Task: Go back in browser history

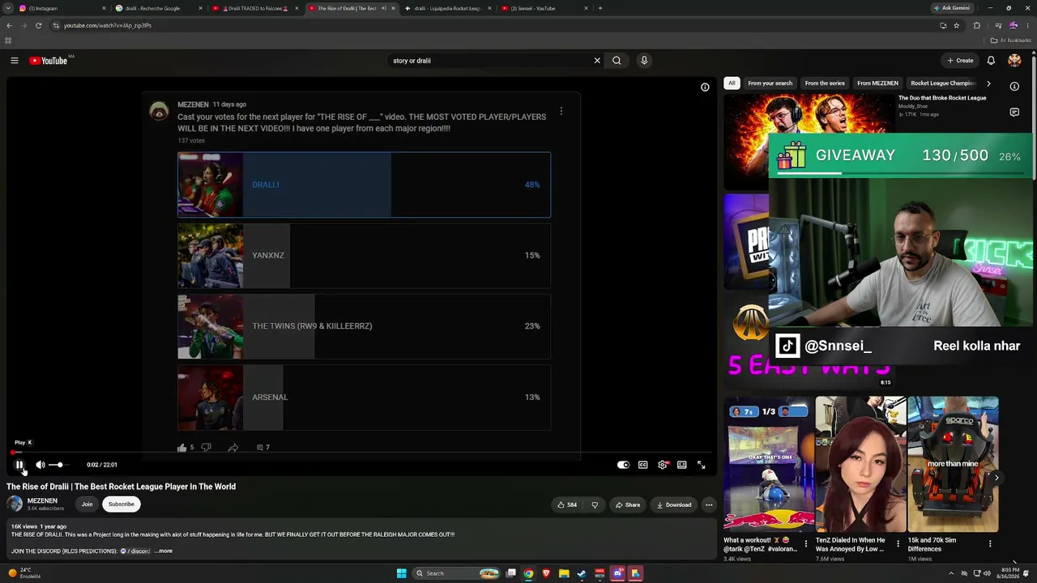Action: [x=9, y=25]
